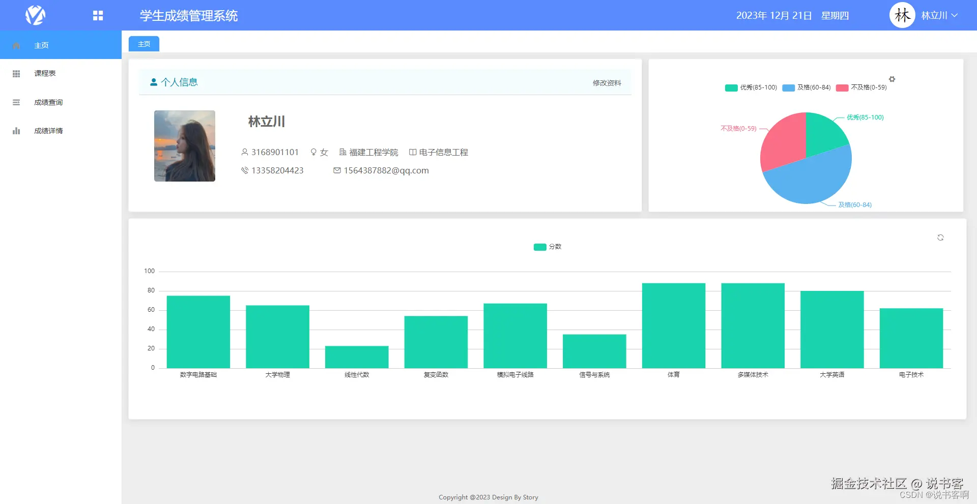Click the home icon in the sidebar

(x=16, y=45)
